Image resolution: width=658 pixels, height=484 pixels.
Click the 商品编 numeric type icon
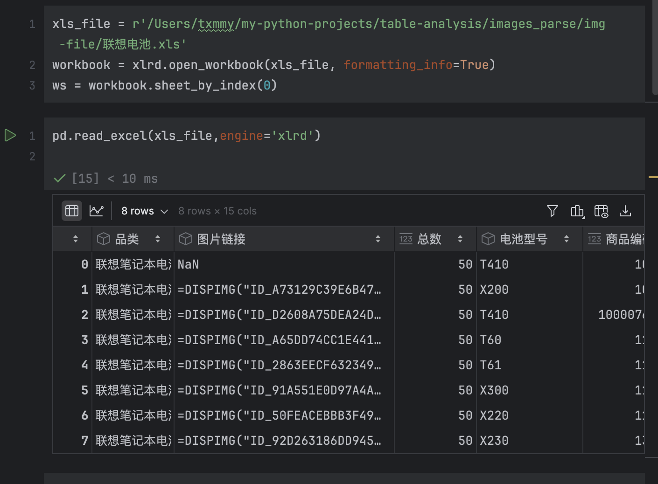[x=595, y=239]
